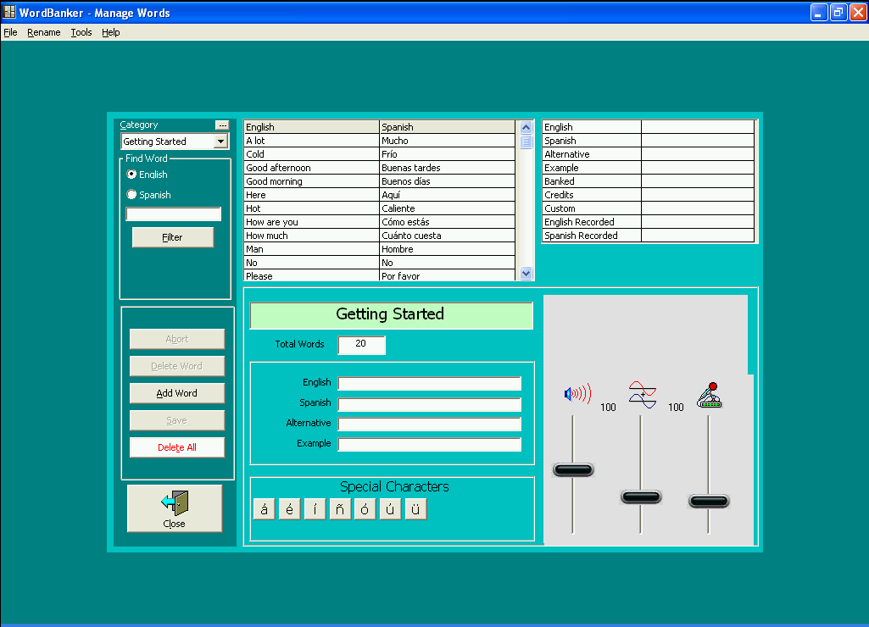Click word list scroll up arrow

[x=526, y=127]
